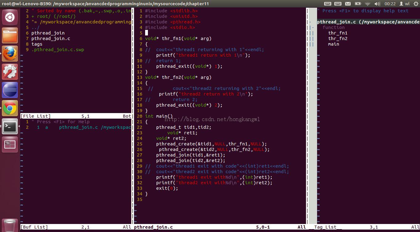This screenshot has height=232, width=420.
Task: Click printf "thread1 exit with%d" line
Action: [214, 177]
